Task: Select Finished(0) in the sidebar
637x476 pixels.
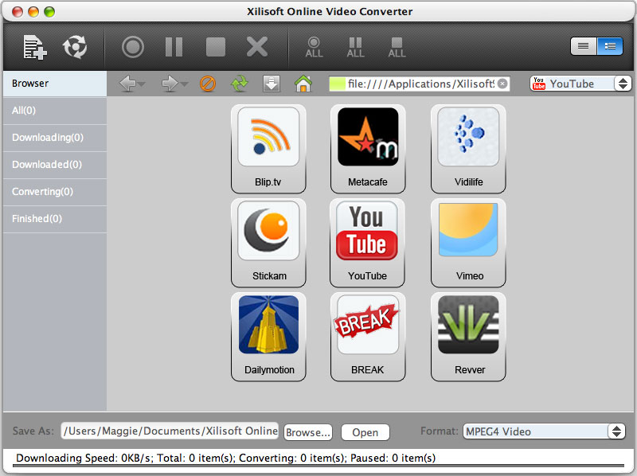Action: click(37, 219)
